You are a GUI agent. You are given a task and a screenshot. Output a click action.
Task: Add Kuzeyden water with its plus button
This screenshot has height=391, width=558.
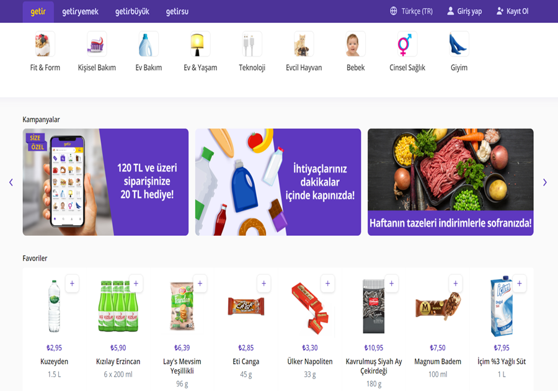(73, 284)
